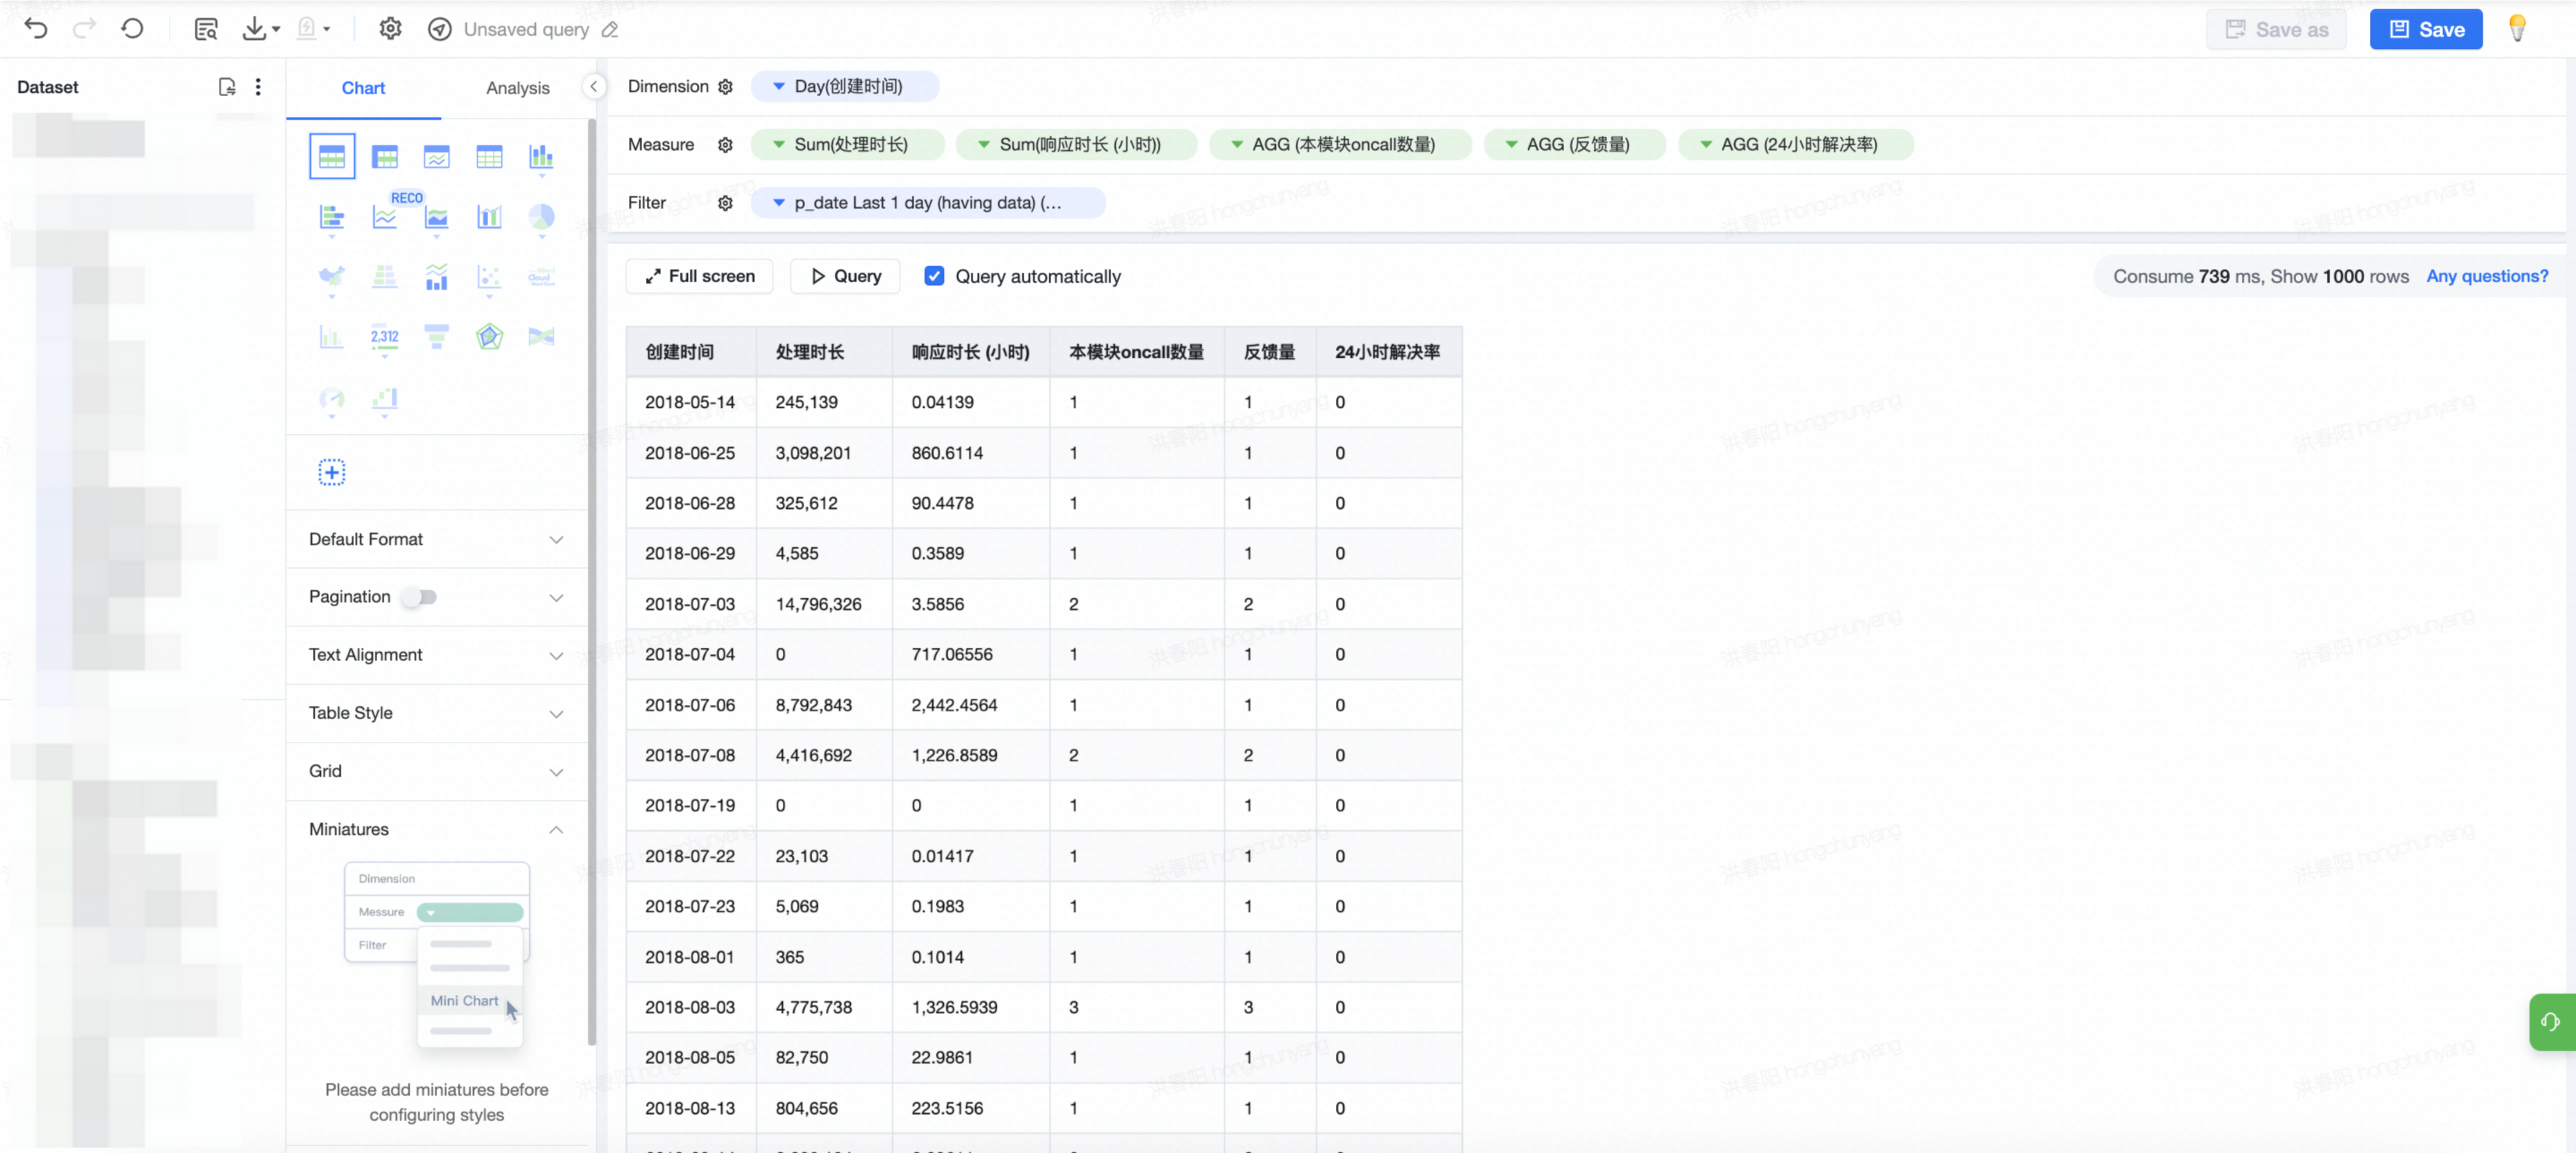Click the Full screen button
The height and width of the screenshot is (1153, 2576).
tap(699, 276)
